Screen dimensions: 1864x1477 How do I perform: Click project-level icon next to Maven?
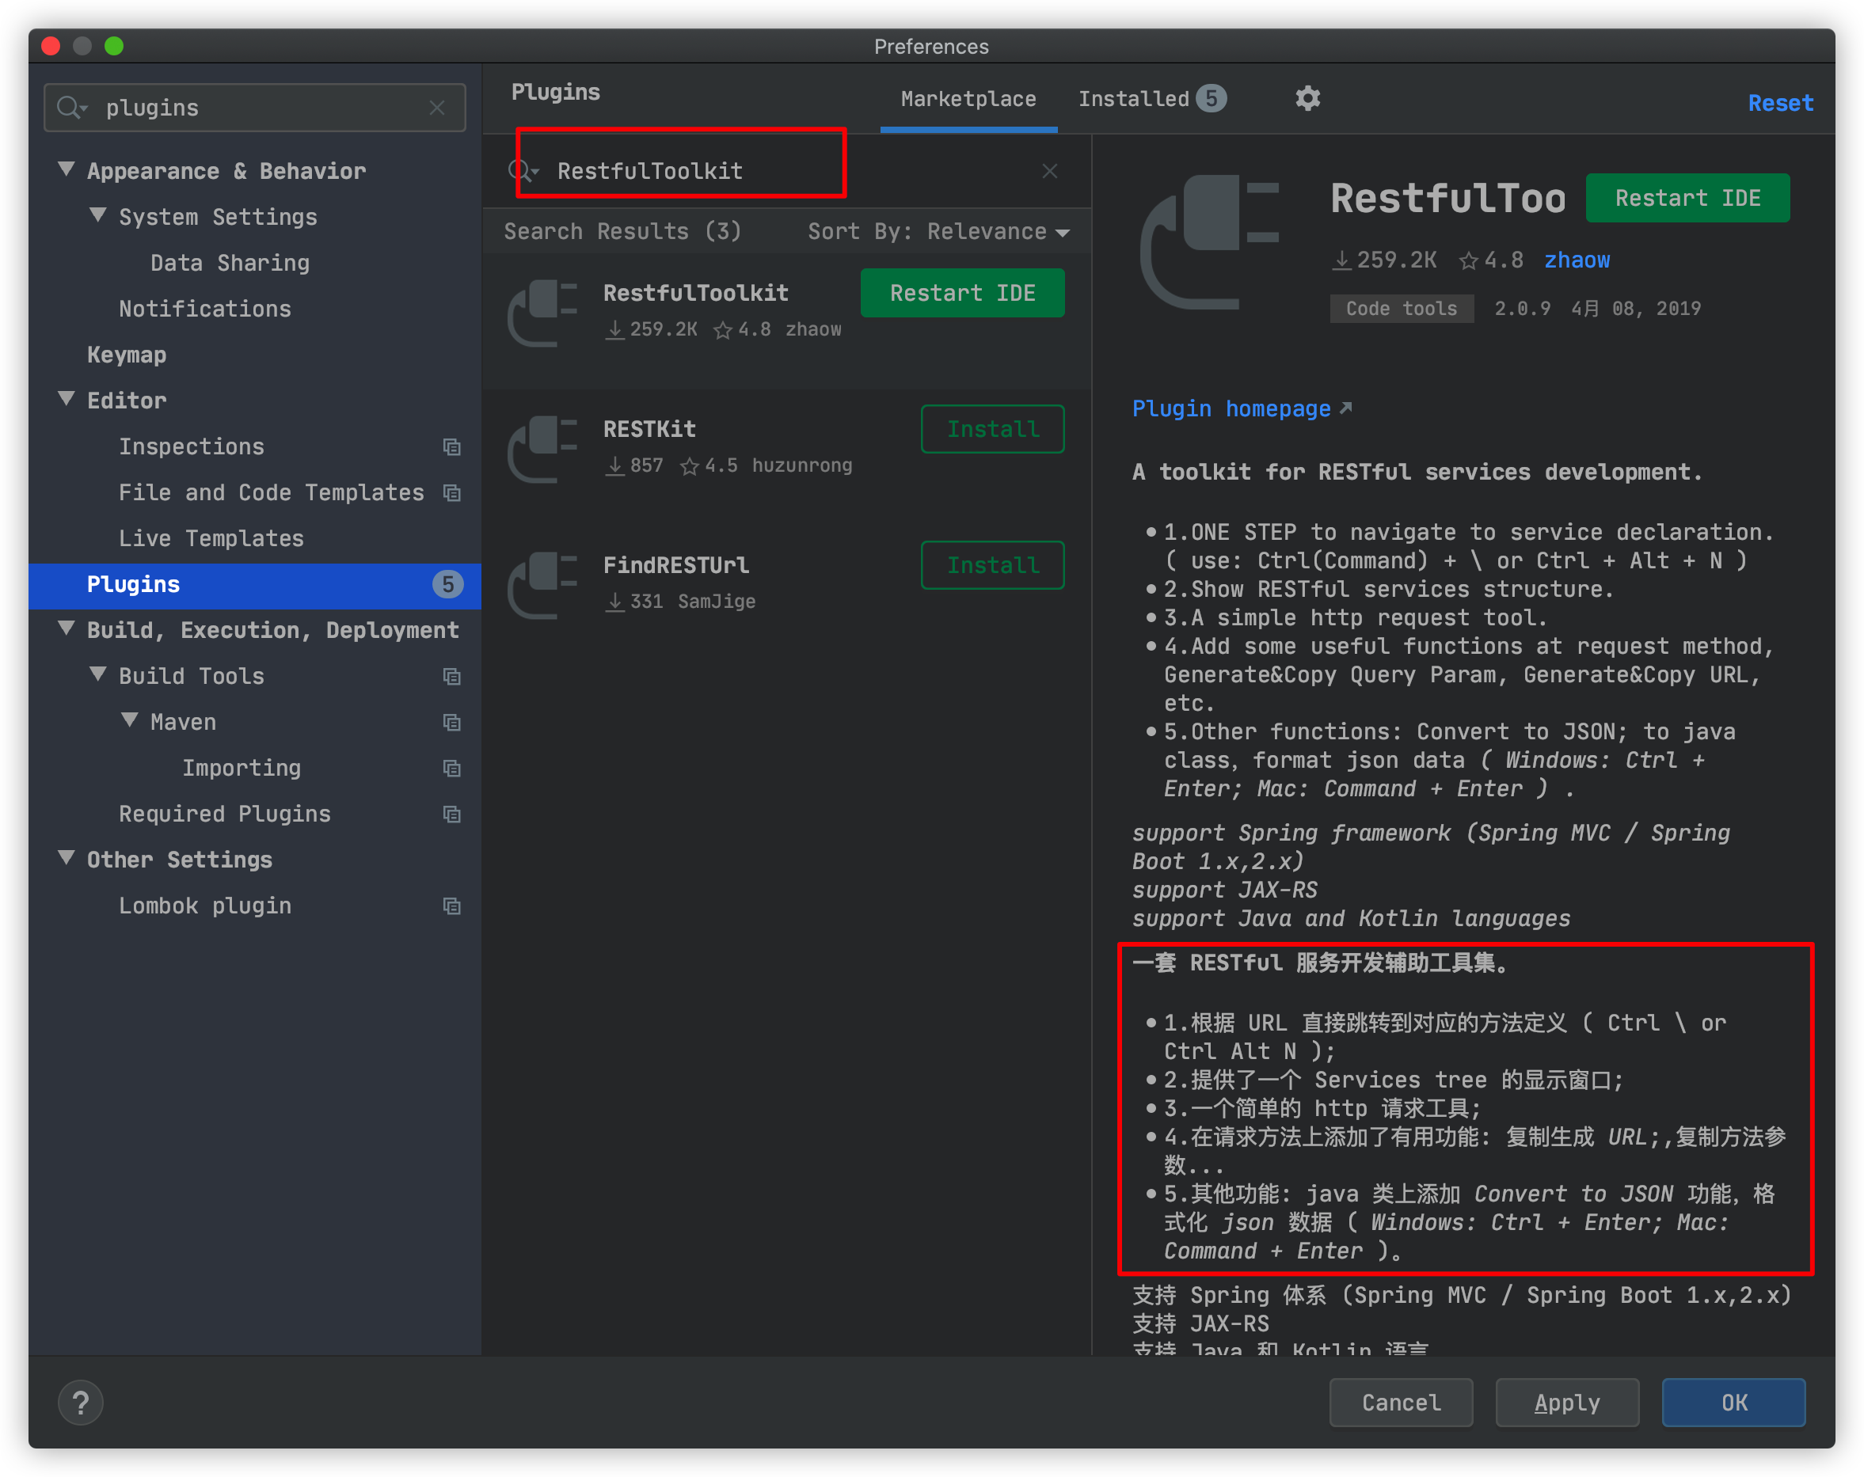(451, 723)
